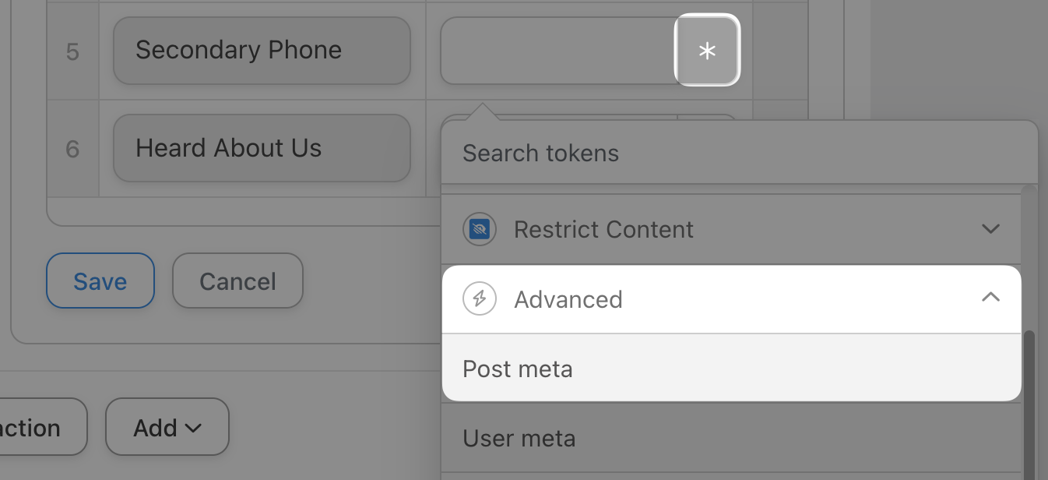Click the Advanced lightning bolt icon
The width and height of the screenshot is (1048, 480).
coord(480,299)
